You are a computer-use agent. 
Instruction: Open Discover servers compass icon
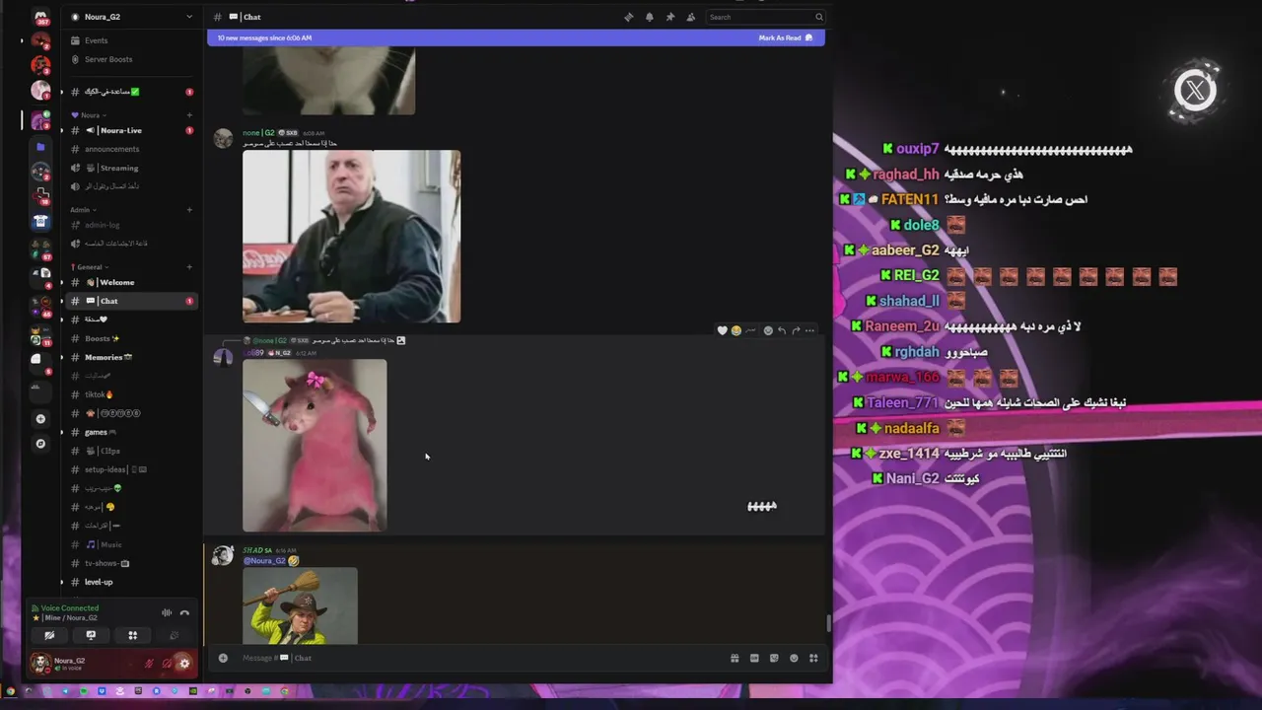pos(40,444)
